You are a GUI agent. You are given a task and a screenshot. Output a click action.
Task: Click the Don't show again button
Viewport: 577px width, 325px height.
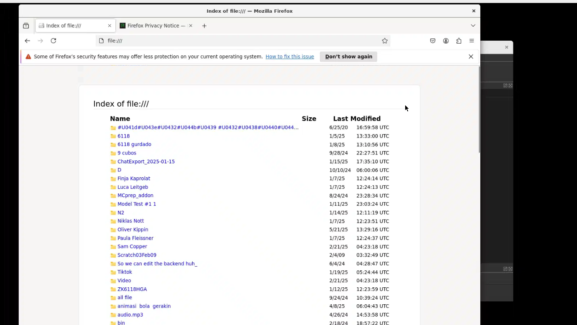point(348,57)
